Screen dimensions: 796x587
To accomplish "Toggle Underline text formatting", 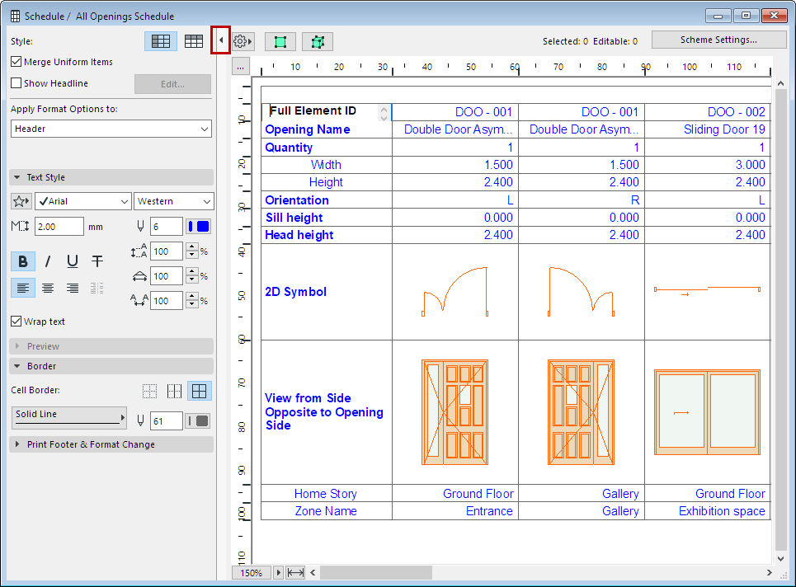I will pyautogui.click(x=73, y=261).
